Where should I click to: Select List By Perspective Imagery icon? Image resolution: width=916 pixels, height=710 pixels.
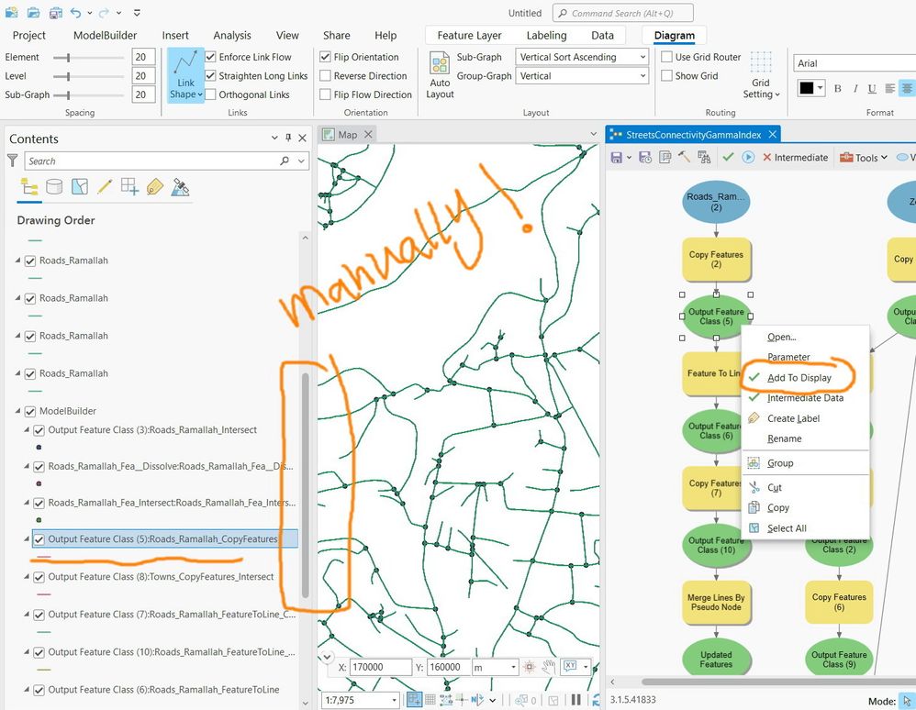(x=180, y=187)
